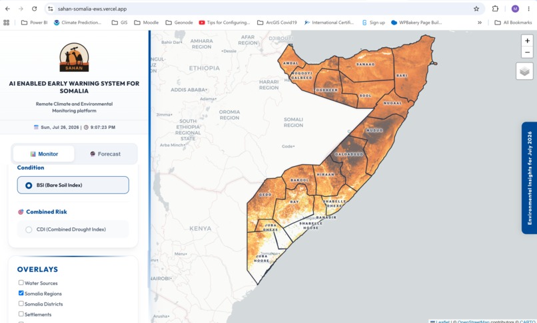Viewport: 537px width, 323px height.
Task: Click the BARI region on map
Action: point(401,76)
